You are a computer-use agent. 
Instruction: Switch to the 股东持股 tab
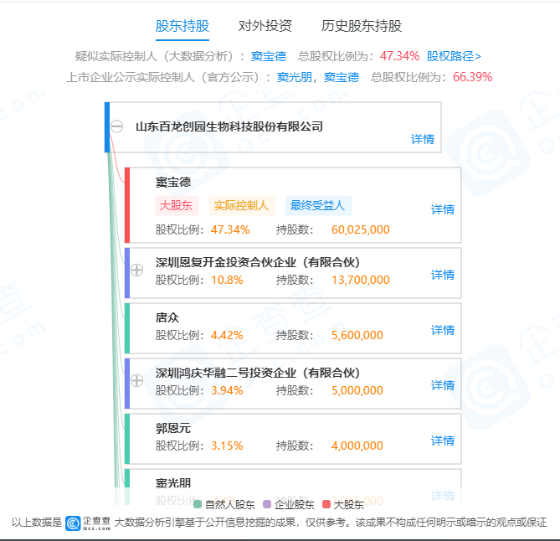pos(182,26)
